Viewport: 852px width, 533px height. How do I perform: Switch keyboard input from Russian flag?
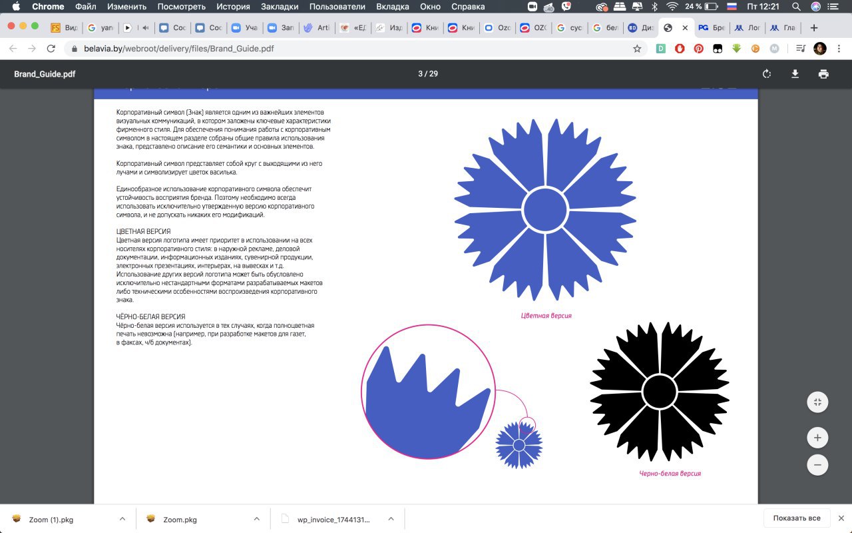point(732,7)
